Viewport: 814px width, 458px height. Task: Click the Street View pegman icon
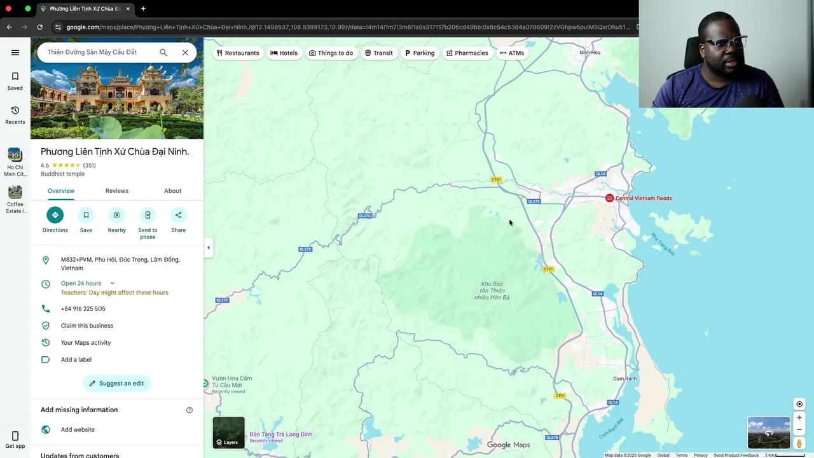[799, 443]
